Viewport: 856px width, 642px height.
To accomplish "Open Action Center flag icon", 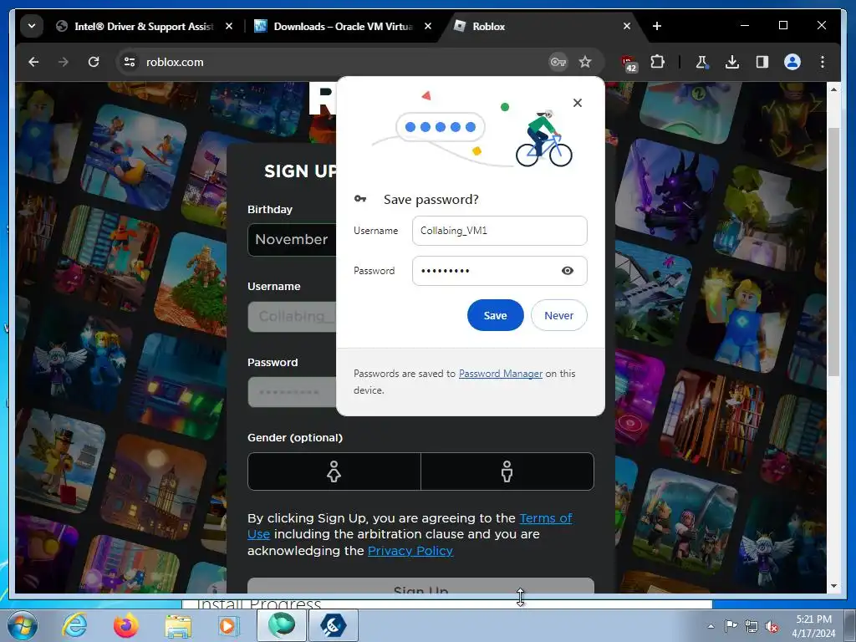I will (731, 626).
